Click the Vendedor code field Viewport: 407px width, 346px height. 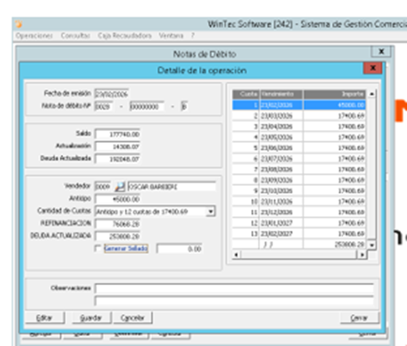[x=103, y=186]
